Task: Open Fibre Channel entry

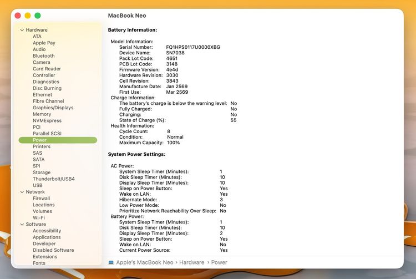Action: pyautogui.click(x=48, y=101)
